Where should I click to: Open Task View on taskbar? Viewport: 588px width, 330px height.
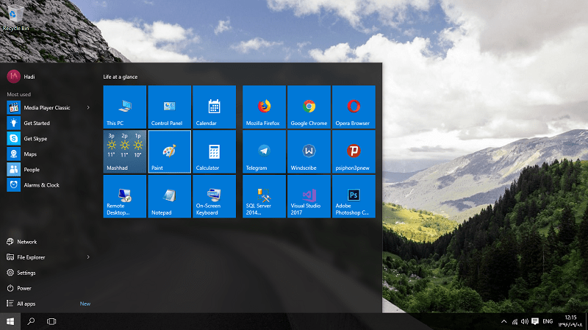click(51, 321)
